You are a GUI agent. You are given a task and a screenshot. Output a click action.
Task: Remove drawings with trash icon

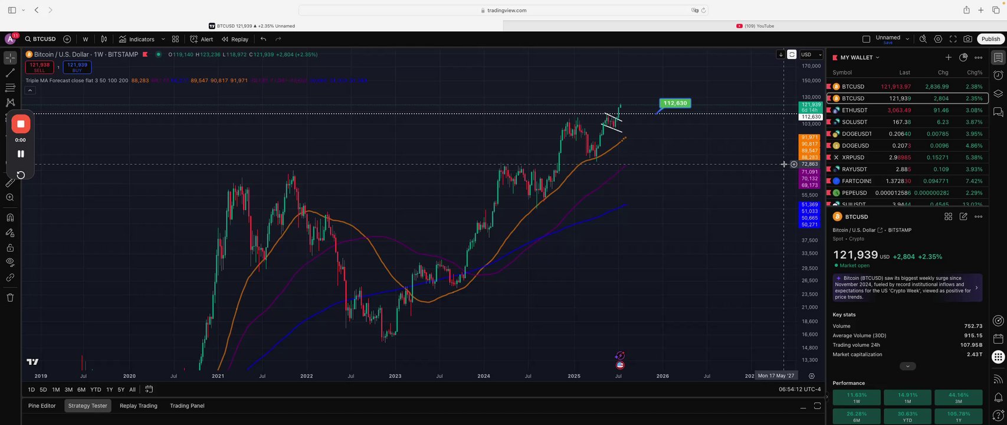[x=10, y=297]
